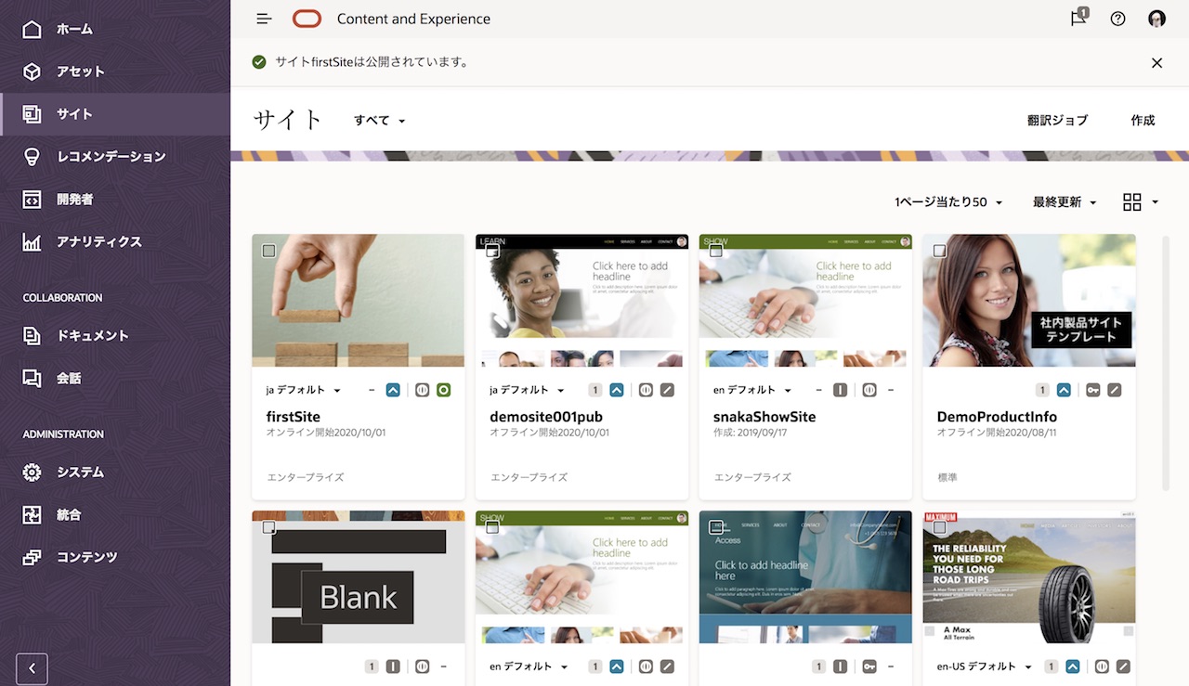Select the snakaShowSite card checkbox
This screenshot has width=1189, height=686.
[716, 249]
